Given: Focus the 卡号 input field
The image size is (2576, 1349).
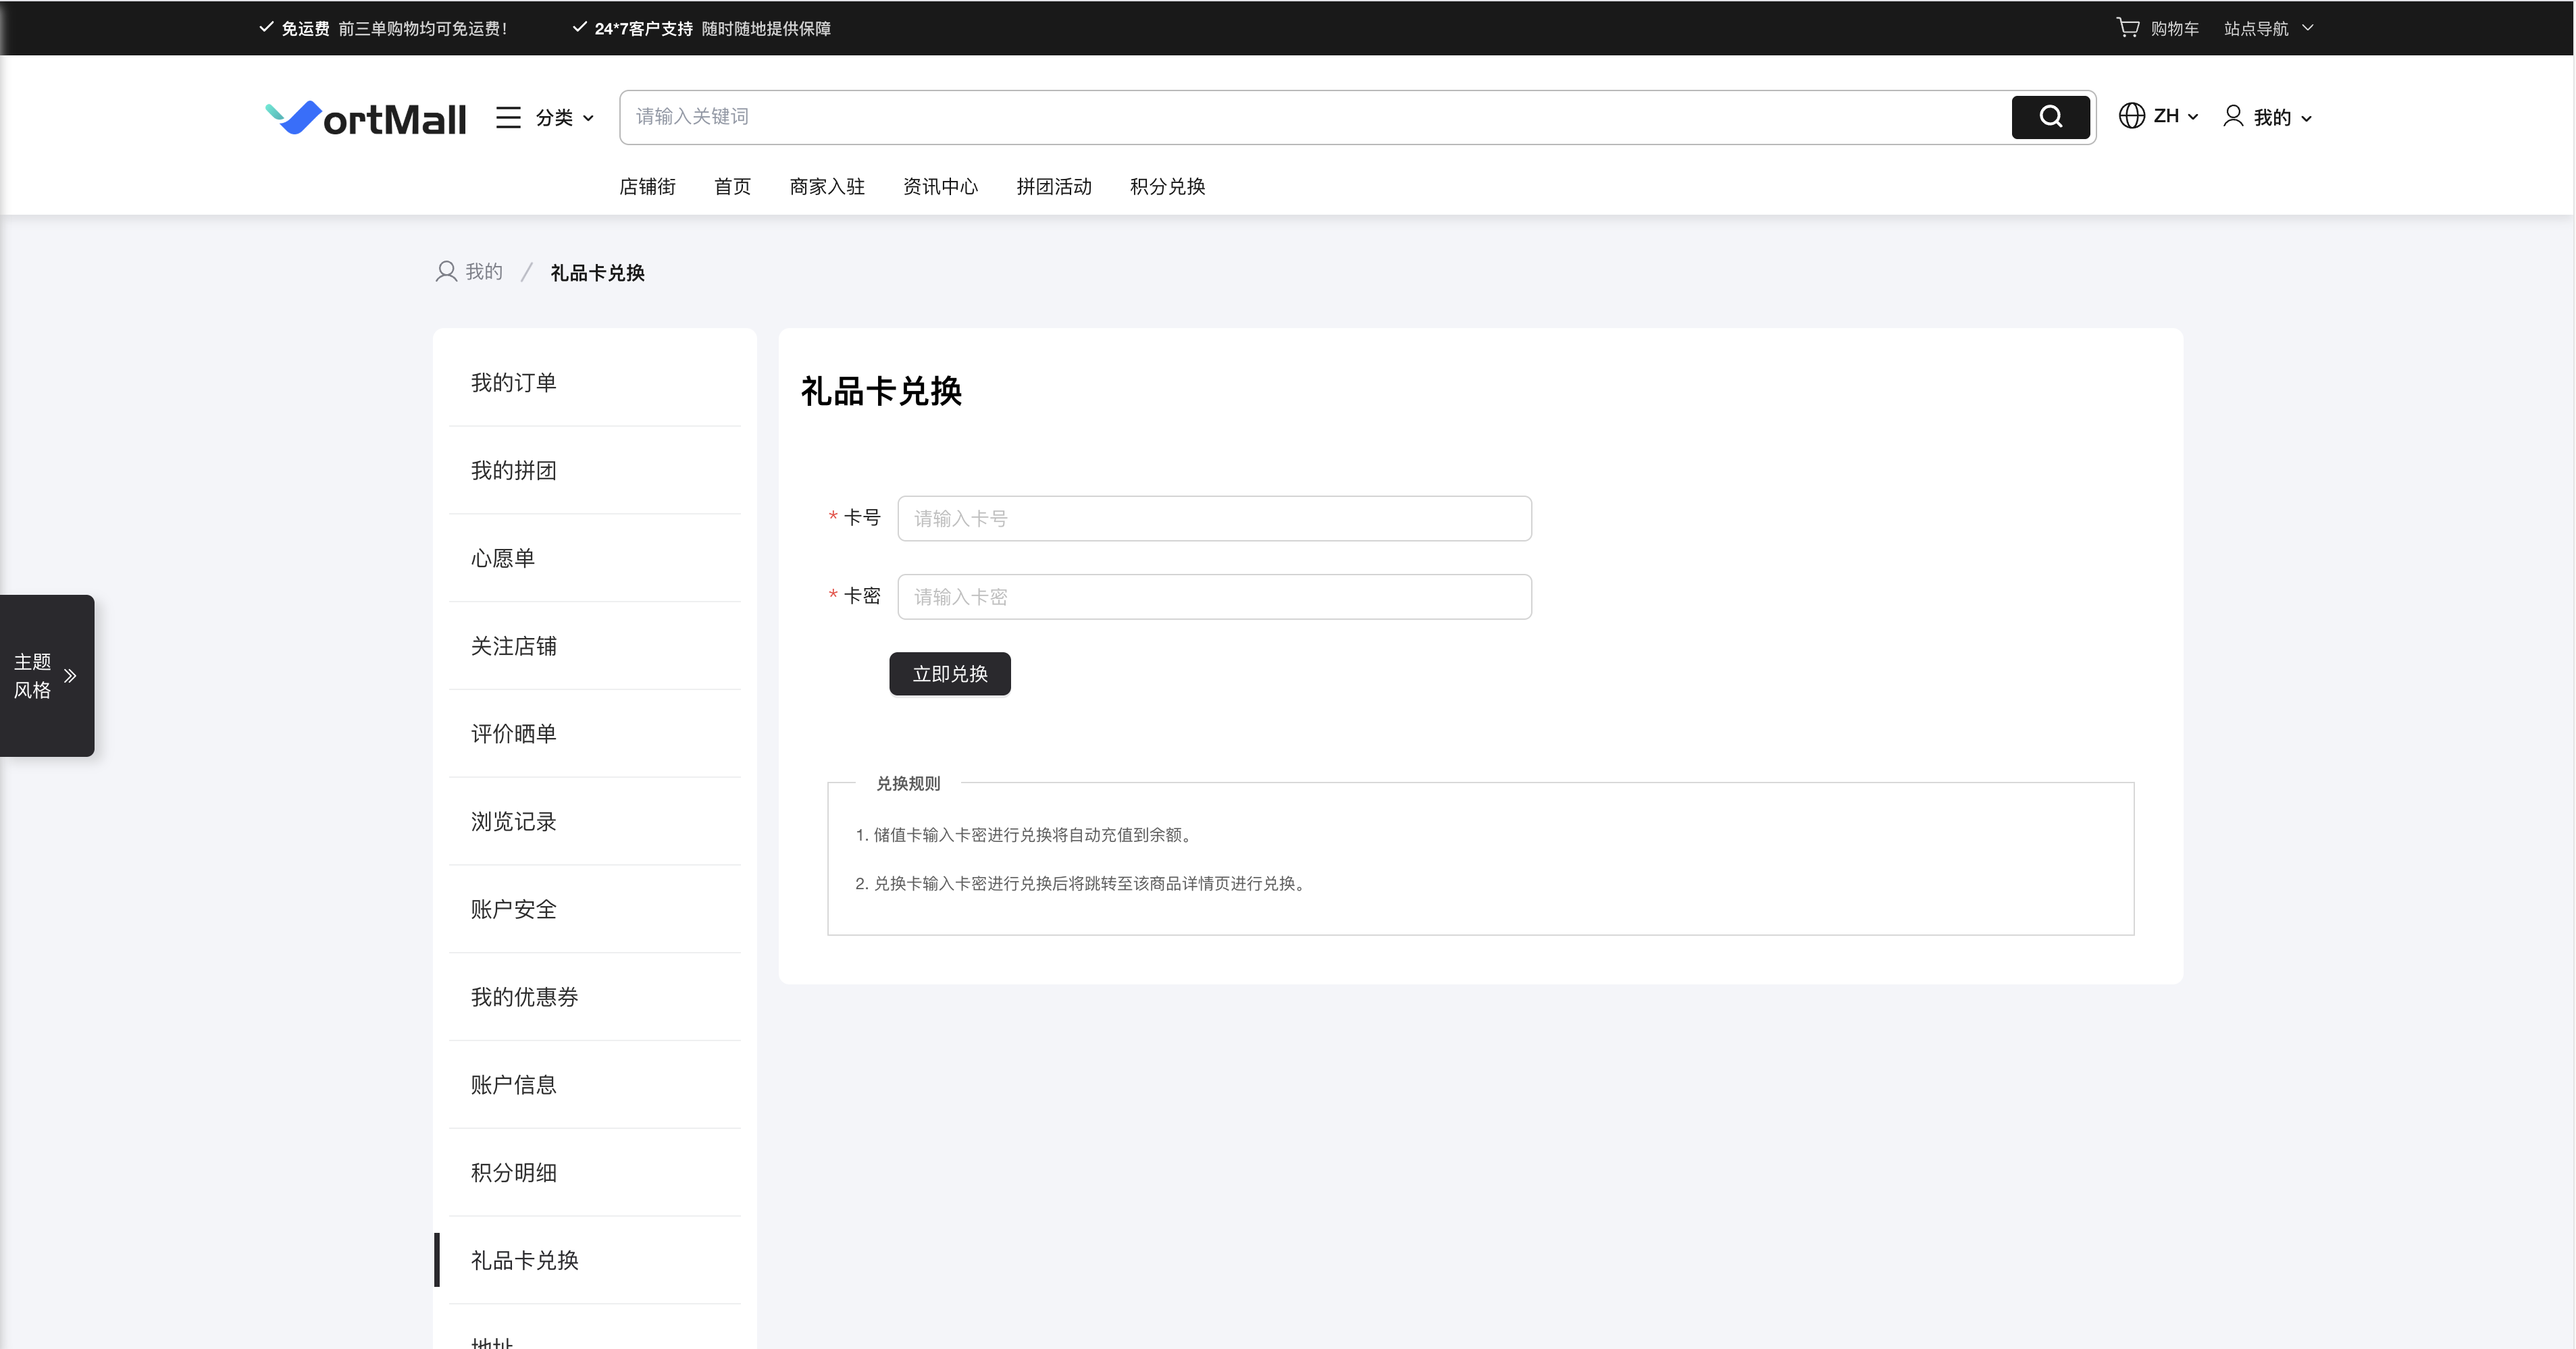Looking at the screenshot, I should coord(1214,519).
